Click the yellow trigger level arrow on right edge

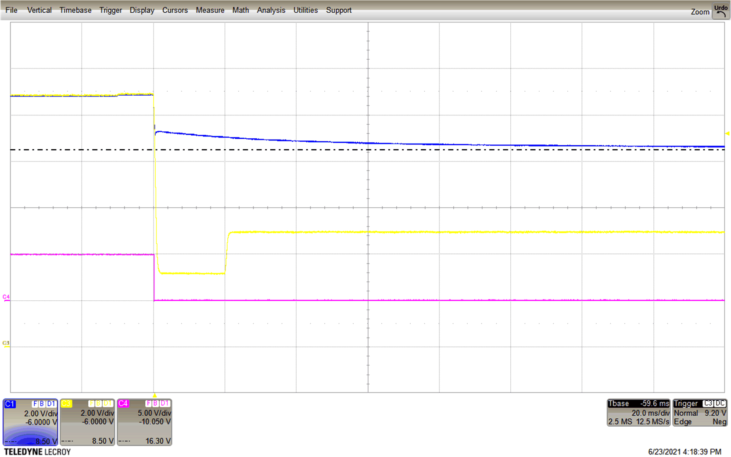pos(727,133)
